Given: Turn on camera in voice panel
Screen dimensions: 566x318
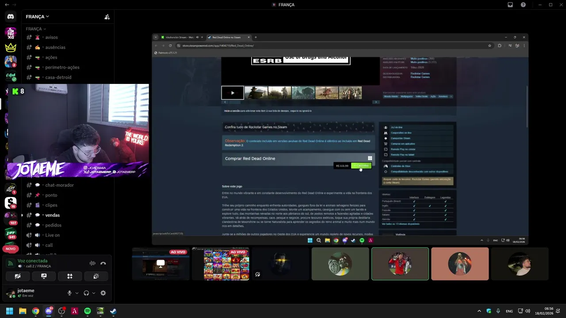Looking at the screenshot, I should [x=18, y=276].
